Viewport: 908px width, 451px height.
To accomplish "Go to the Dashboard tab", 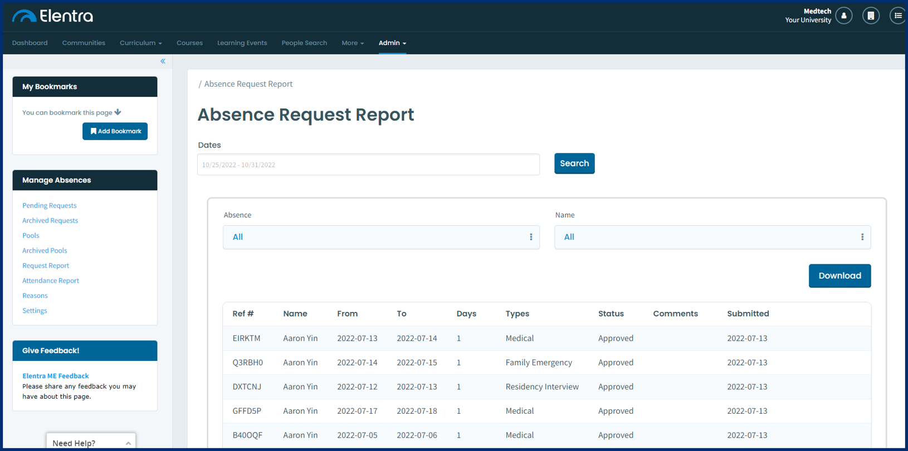I will point(30,43).
